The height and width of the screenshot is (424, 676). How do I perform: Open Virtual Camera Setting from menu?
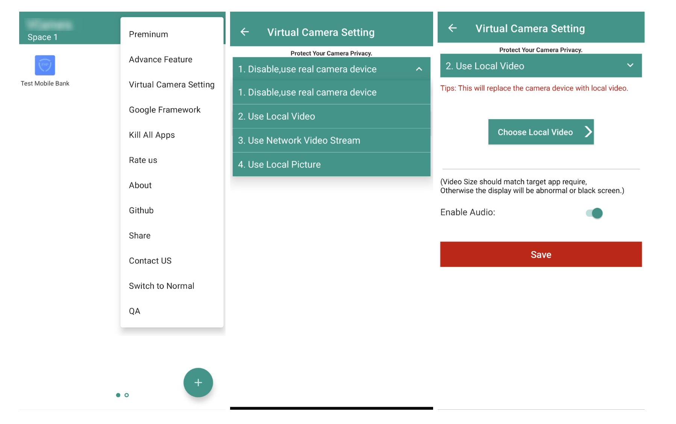pos(171,84)
